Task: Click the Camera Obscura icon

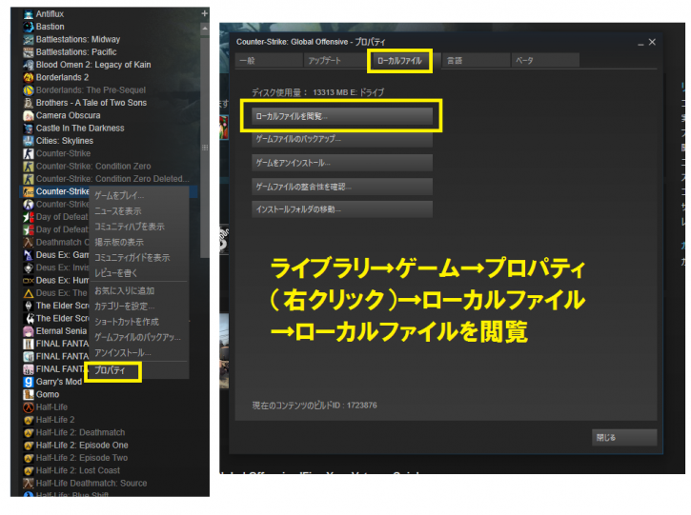Action: pos(29,116)
